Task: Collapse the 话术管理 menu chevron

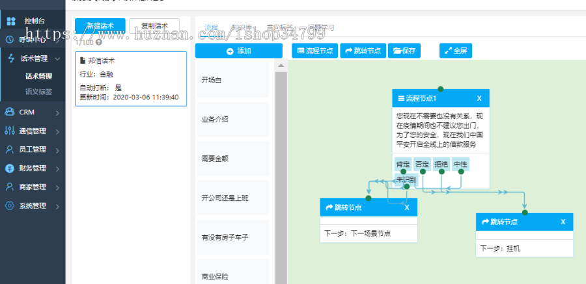Action: pos(57,58)
